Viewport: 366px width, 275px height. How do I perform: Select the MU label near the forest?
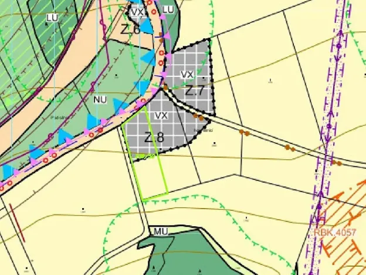tap(161, 232)
